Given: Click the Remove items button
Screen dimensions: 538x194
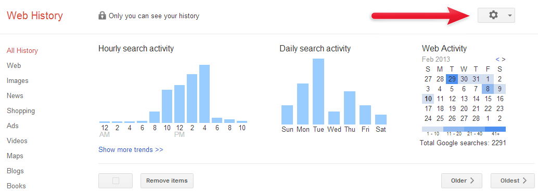Looking at the screenshot, I should (x=166, y=181).
